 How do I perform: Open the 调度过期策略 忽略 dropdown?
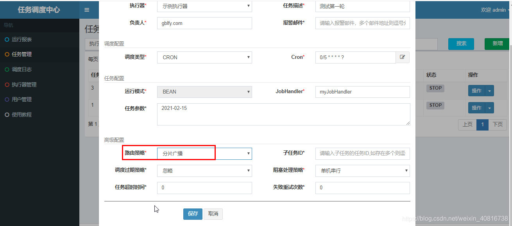click(x=204, y=171)
